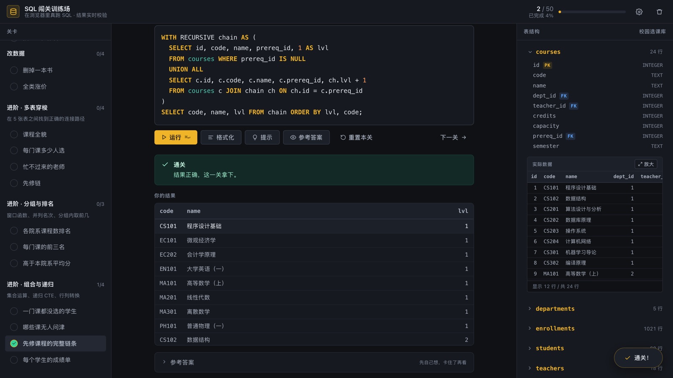Expand the students table

(x=595, y=348)
